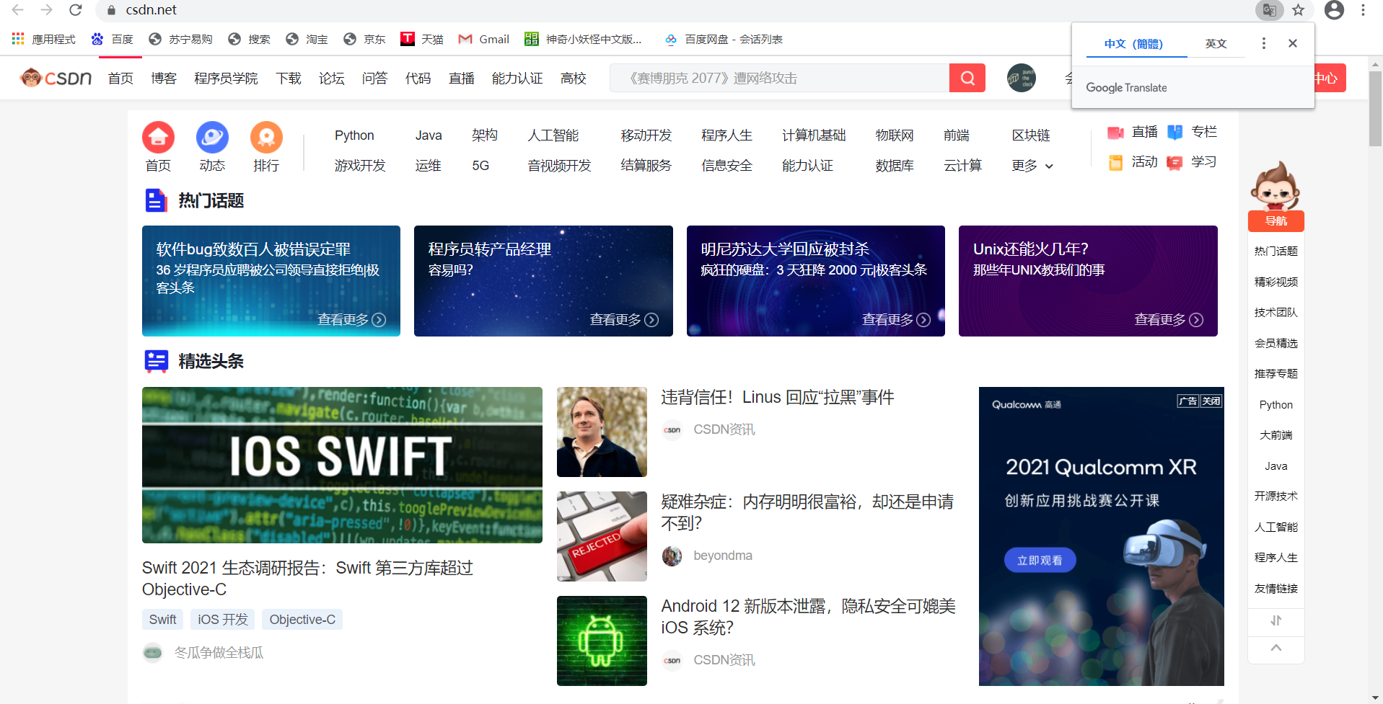Click the search input field
Screen dimensions: 1383x704
(779, 78)
